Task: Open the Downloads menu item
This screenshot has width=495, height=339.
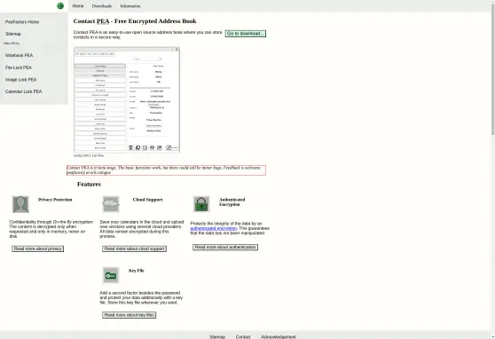Action: 102,6
